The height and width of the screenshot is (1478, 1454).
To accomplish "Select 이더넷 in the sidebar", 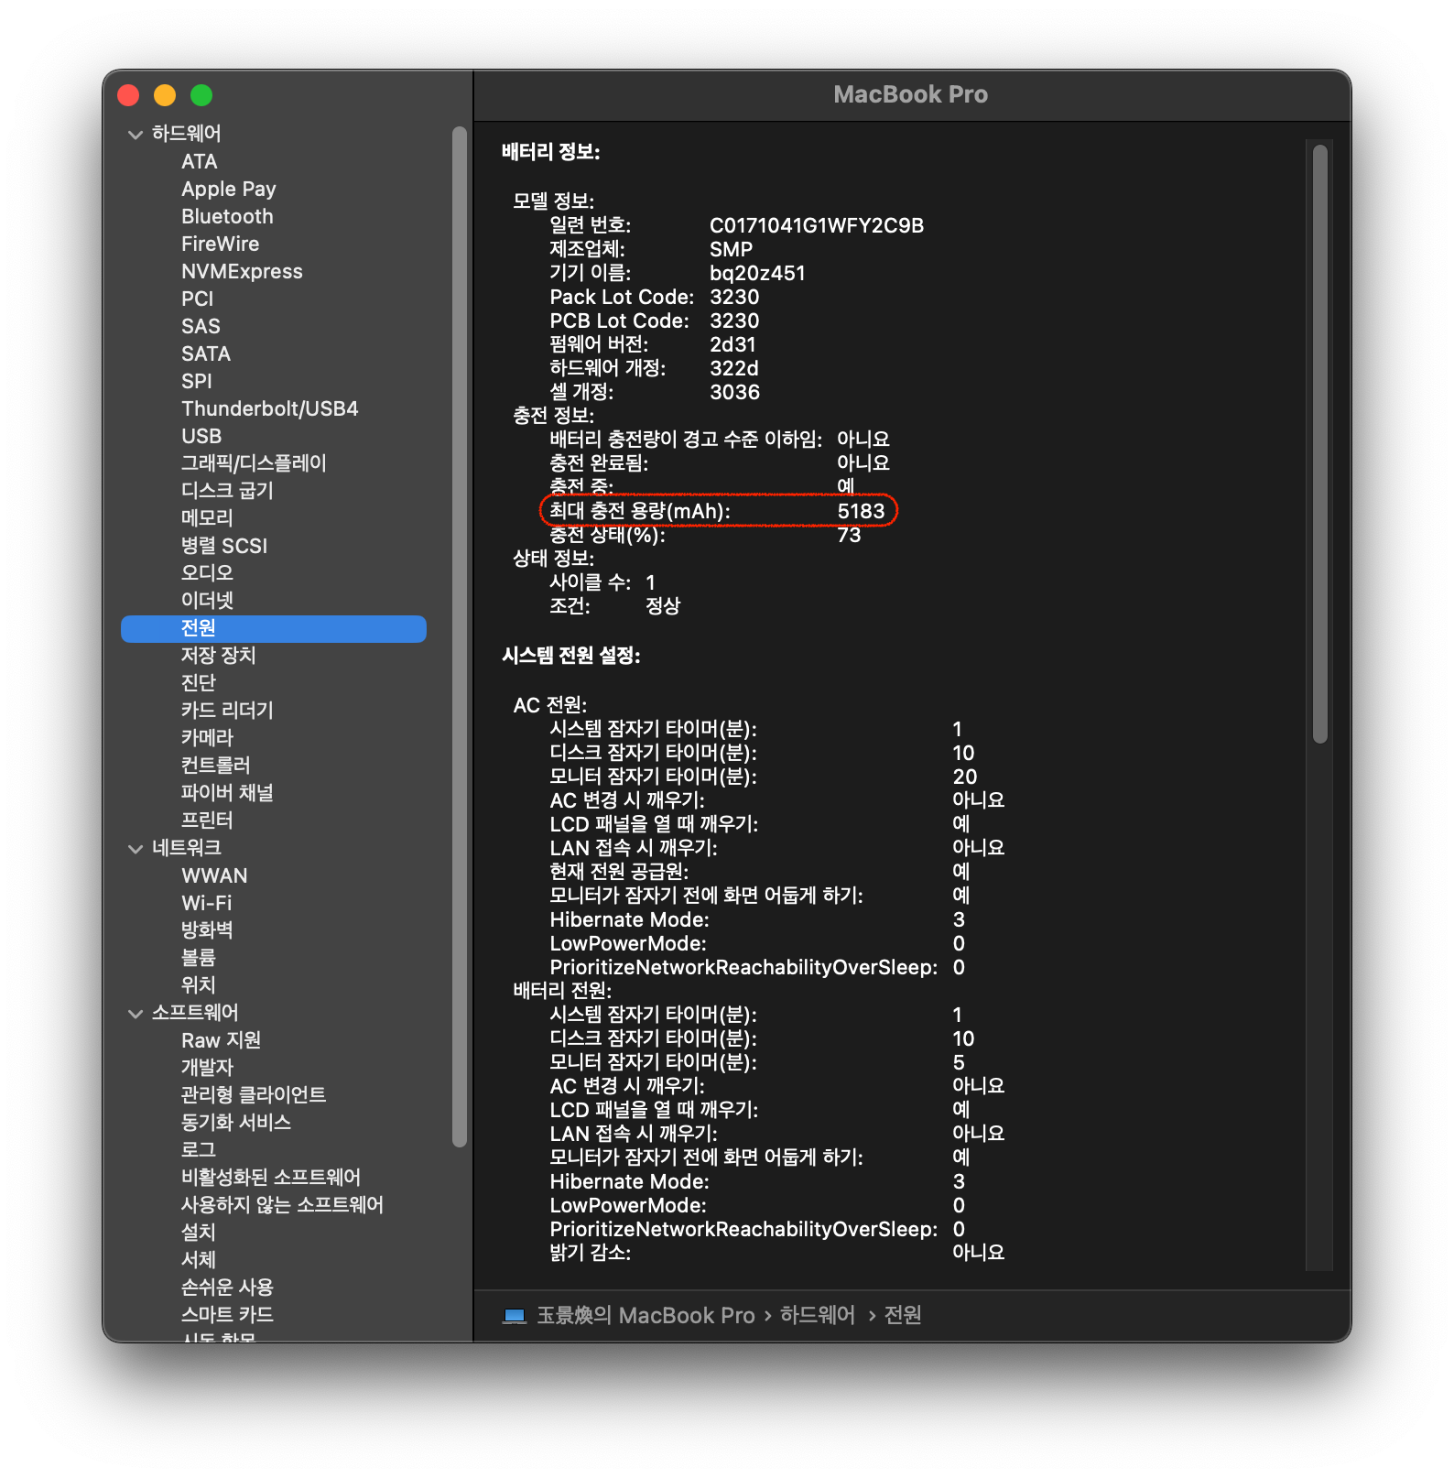I will [x=207, y=601].
